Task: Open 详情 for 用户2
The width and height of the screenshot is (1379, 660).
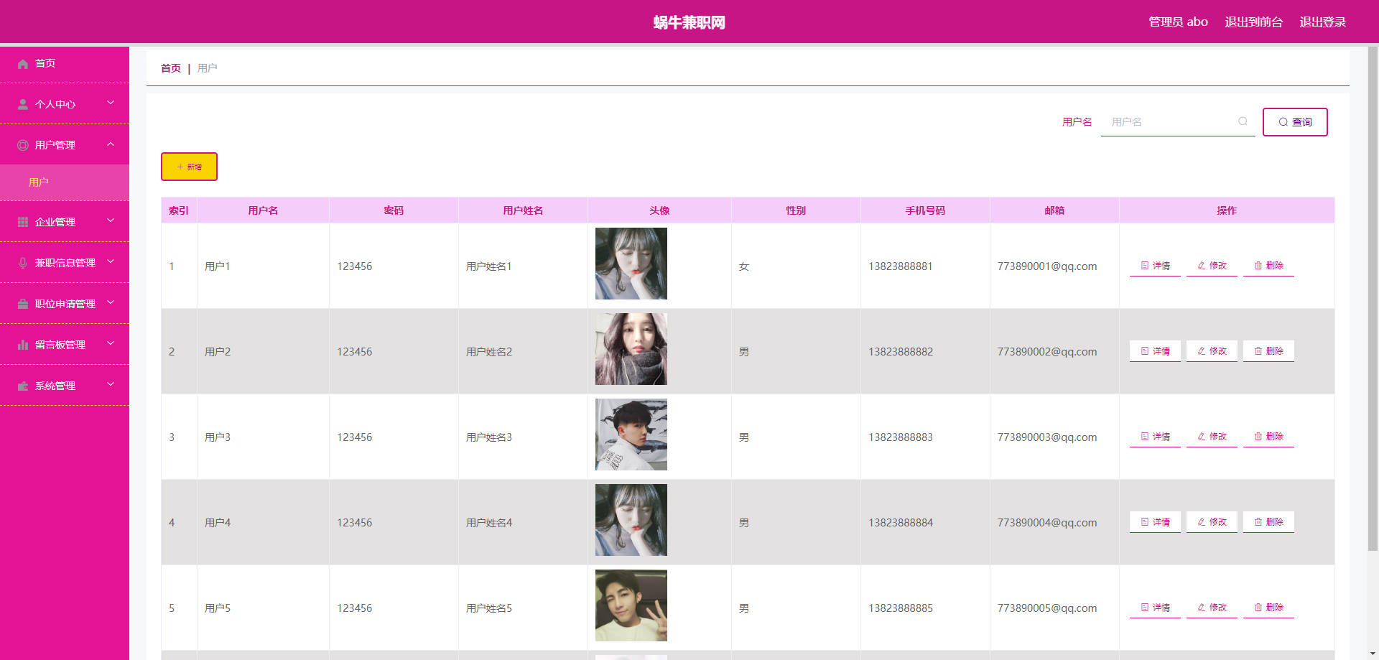Action: pos(1155,351)
